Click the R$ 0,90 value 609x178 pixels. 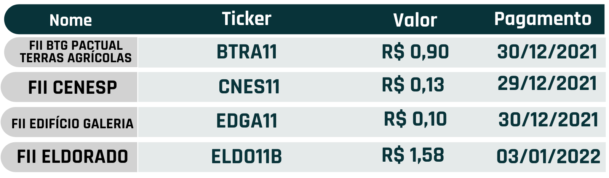click(x=416, y=52)
